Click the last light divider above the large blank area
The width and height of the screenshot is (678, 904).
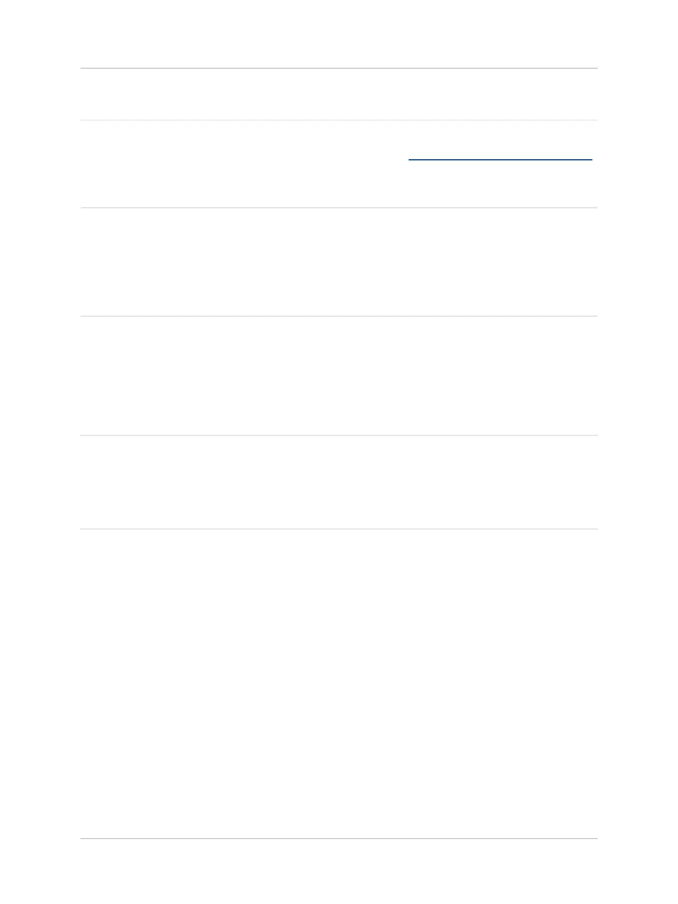click(338, 529)
